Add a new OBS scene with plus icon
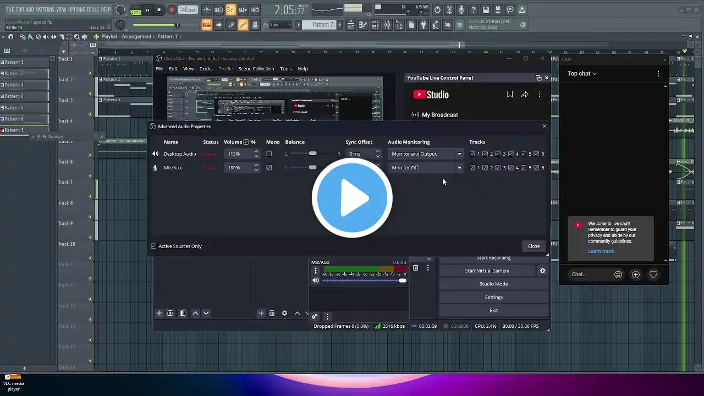The image size is (704, 396). click(159, 313)
